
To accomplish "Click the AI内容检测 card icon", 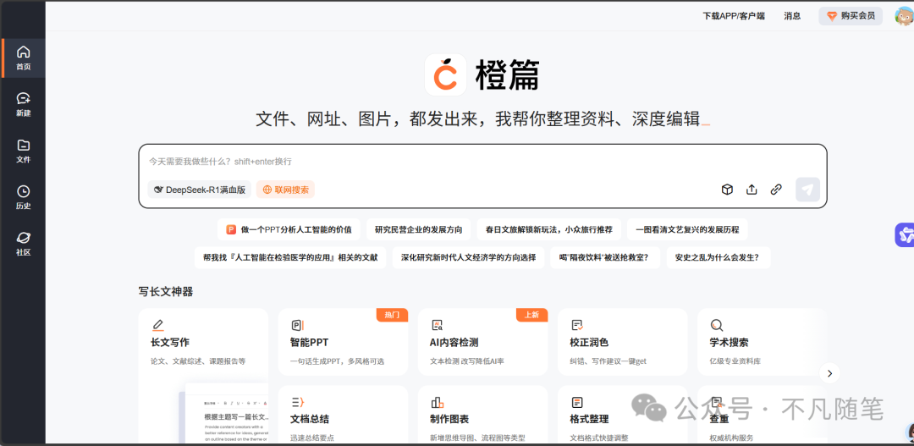I will pos(438,325).
